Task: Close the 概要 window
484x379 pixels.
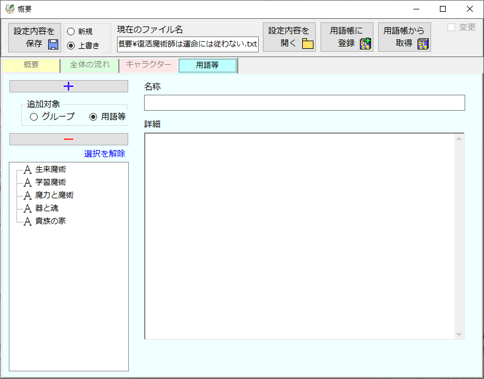Action: click(x=470, y=9)
